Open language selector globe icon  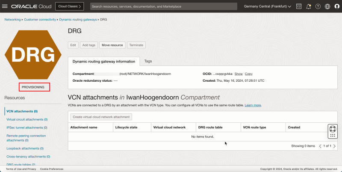[x=327, y=6]
